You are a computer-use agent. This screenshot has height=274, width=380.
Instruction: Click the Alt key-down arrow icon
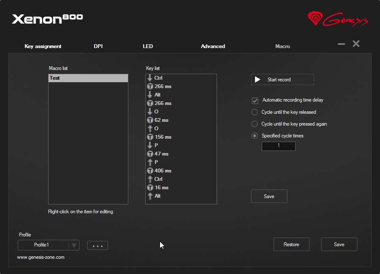click(x=150, y=95)
